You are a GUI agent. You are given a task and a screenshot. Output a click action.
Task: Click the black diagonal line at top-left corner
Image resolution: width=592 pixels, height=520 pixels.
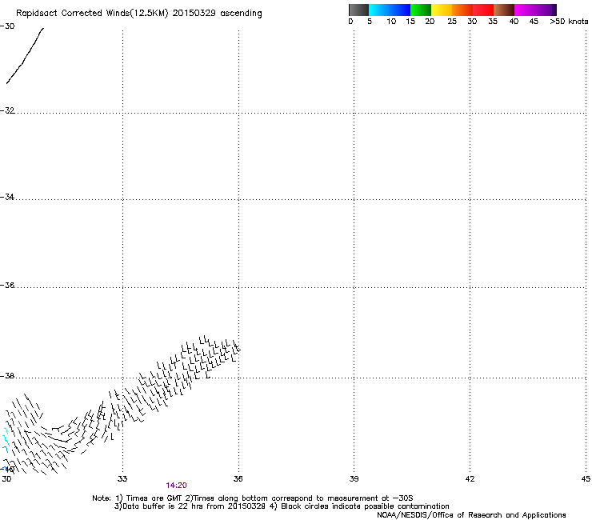(26, 55)
